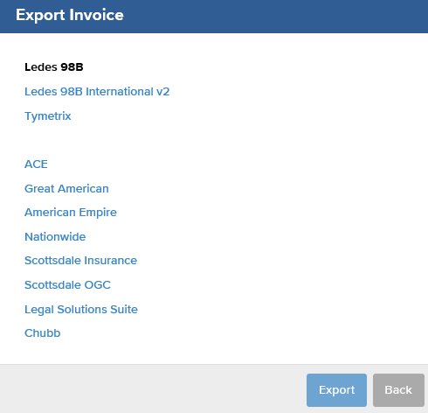The image size is (428, 413).
Task: Choose Legal Solutions Suite format
Action: 81,310
